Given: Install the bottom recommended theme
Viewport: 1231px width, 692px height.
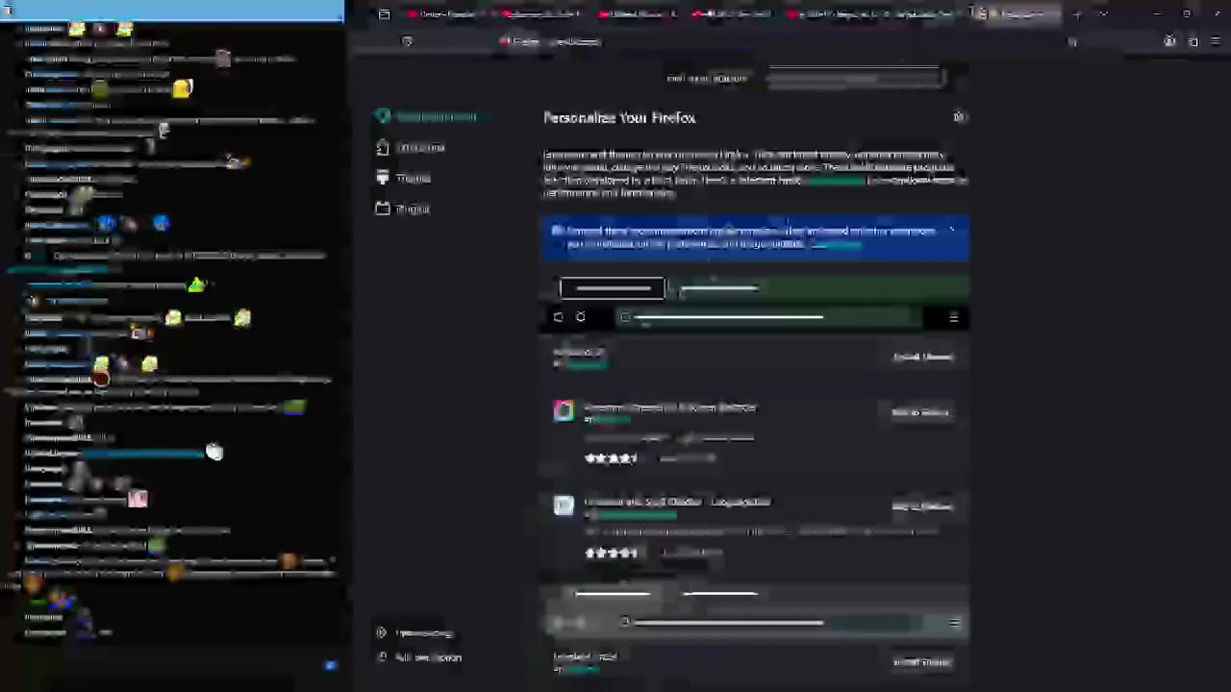Looking at the screenshot, I should [922, 662].
